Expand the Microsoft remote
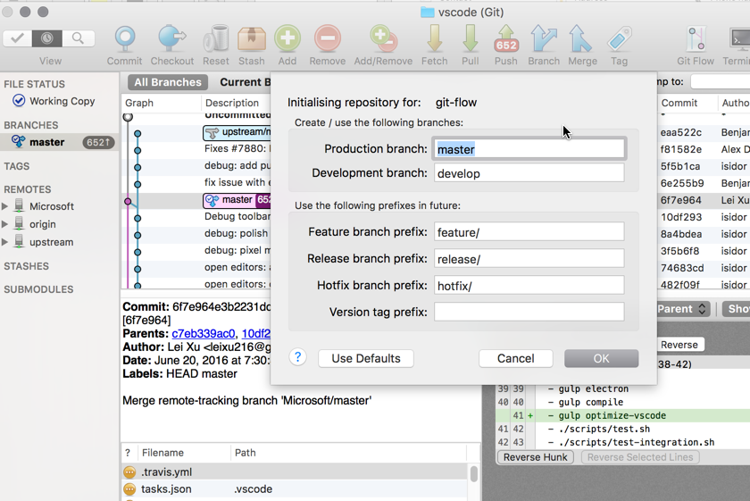750x501 pixels. coord(4,206)
